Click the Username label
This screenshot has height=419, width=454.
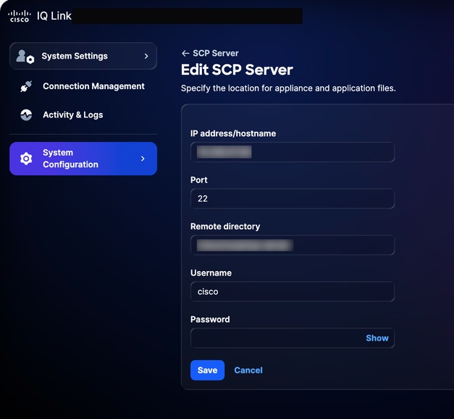point(211,273)
